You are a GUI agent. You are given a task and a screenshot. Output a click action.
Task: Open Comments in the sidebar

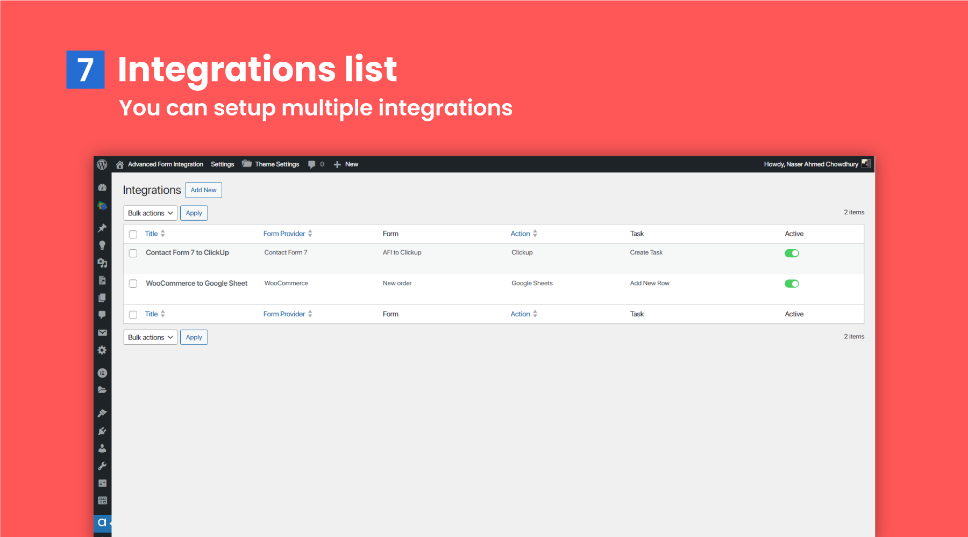point(102,315)
